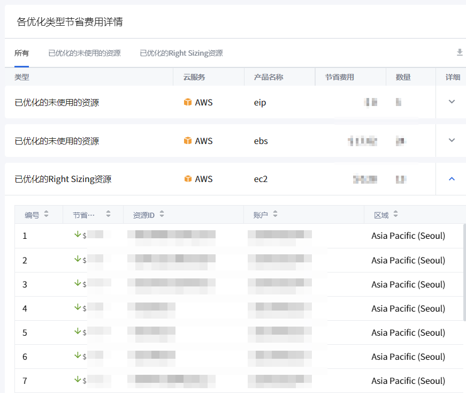The width and height of the screenshot is (466, 393).
Task: Sort by 编号 column sort icon
Action: point(46,215)
